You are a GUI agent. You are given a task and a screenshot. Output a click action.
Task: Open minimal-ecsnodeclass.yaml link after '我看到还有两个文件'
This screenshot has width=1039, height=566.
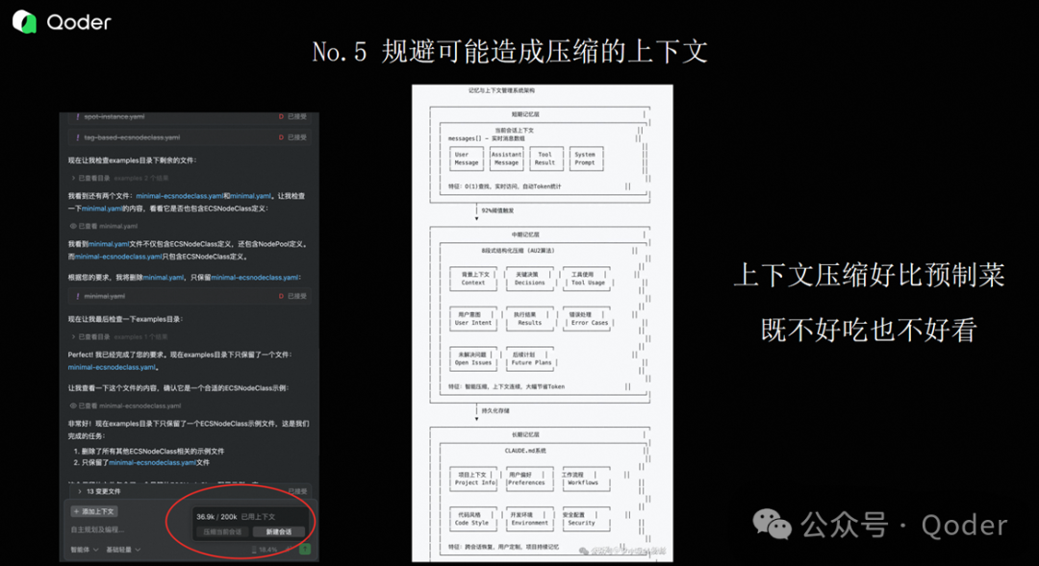pos(179,196)
